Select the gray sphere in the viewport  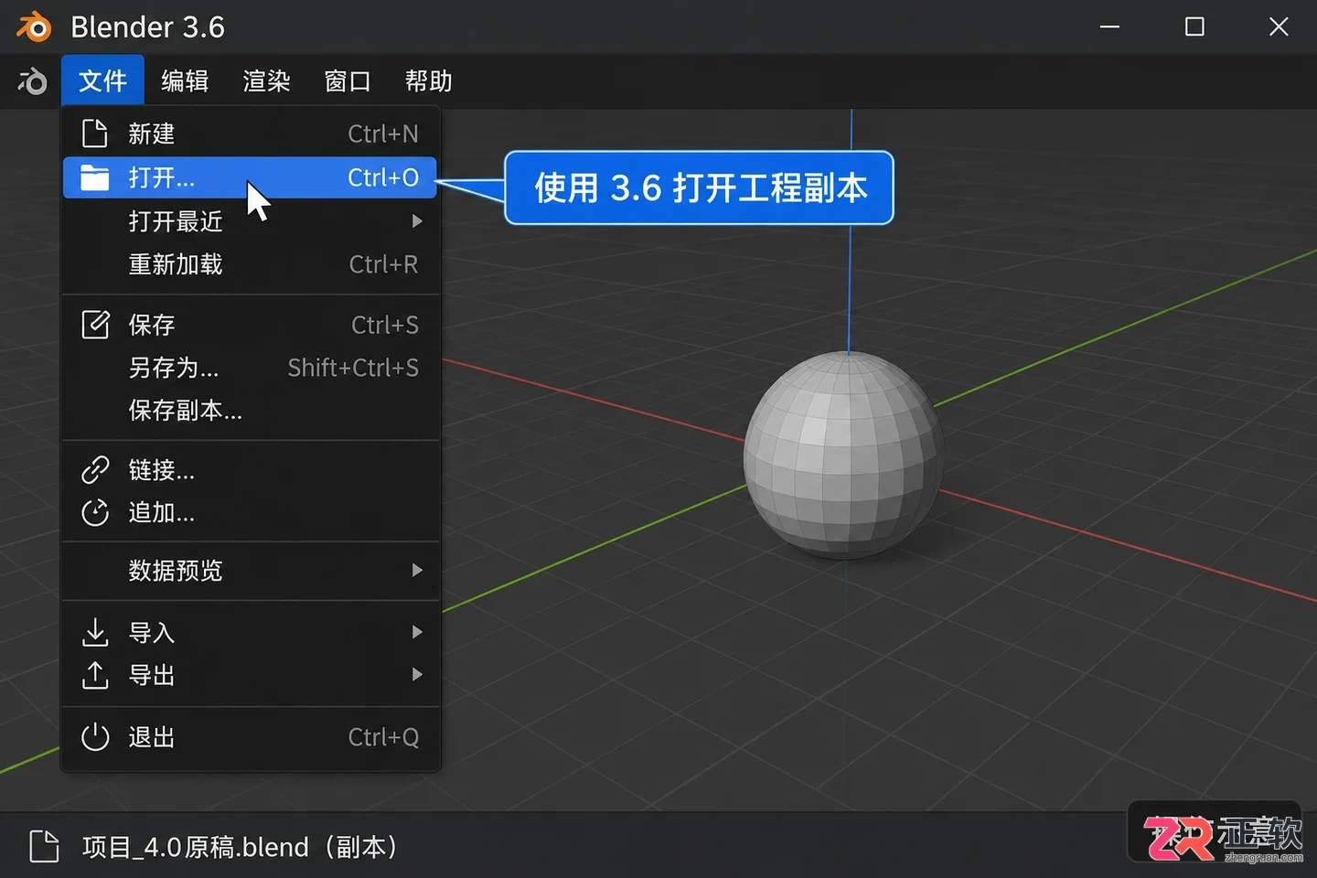(x=843, y=455)
